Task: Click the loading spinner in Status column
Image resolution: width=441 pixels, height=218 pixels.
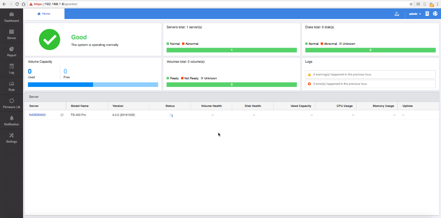Action: pyautogui.click(x=171, y=116)
